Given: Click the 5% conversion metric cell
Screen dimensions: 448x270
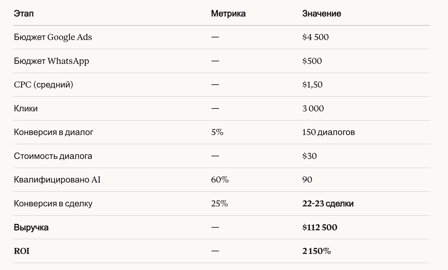Looking at the screenshot, I should point(217,132).
